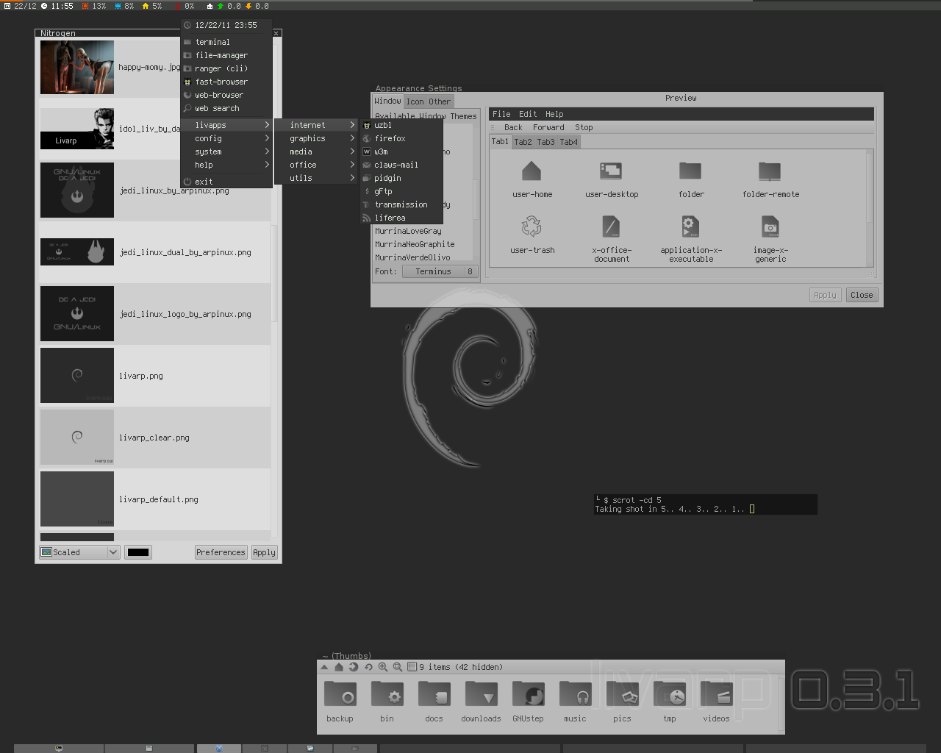
Task: Switch to the Other tab in Appearance Settings
Action: (x=440, y=102)
